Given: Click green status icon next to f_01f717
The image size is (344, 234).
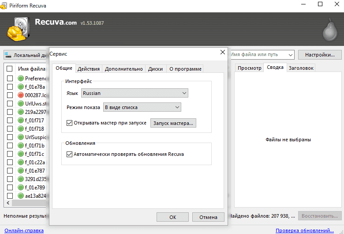Looking at the screenshot, I should [21, 120].
